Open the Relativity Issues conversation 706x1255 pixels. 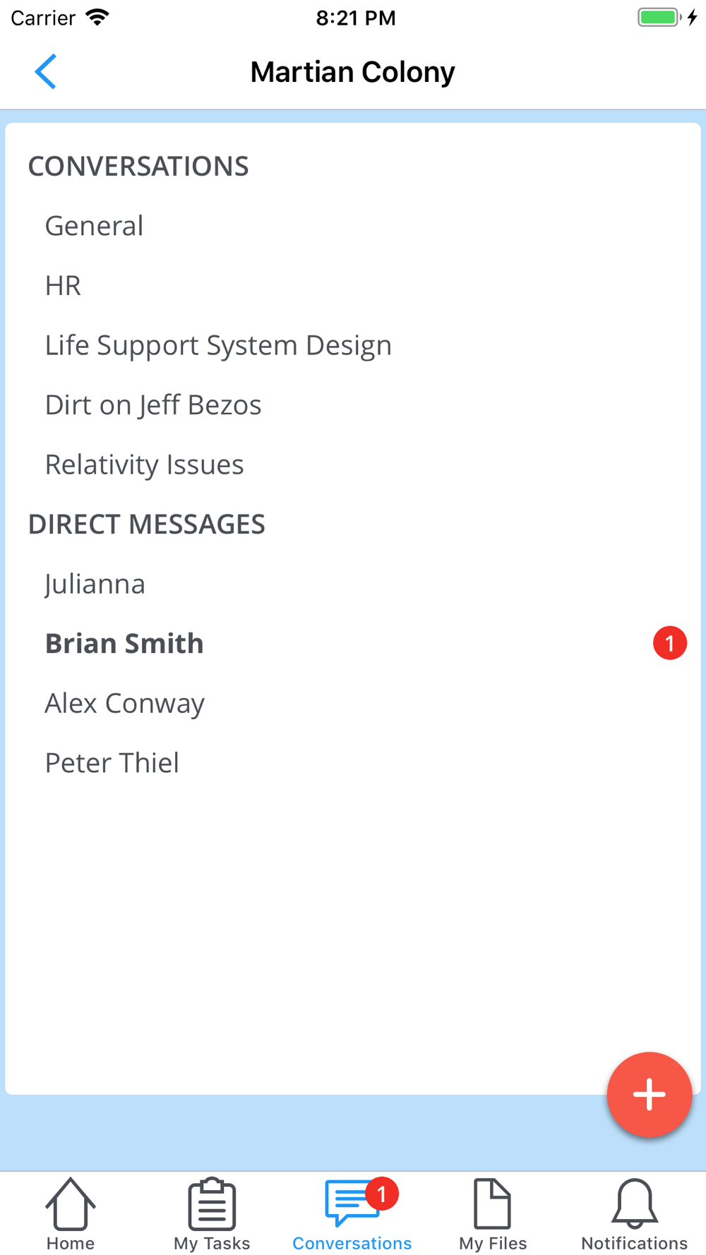tap(144, 464)
